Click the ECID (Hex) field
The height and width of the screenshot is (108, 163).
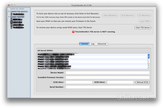coord(120,82)
